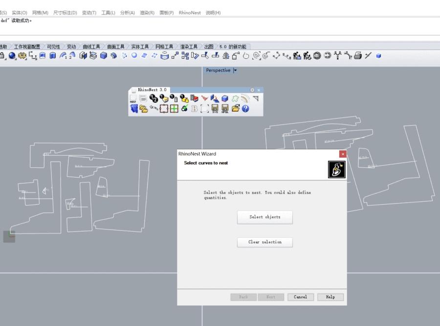Click the Perspective viewport title label
The image size is (440, 326).
coord(218,70)
